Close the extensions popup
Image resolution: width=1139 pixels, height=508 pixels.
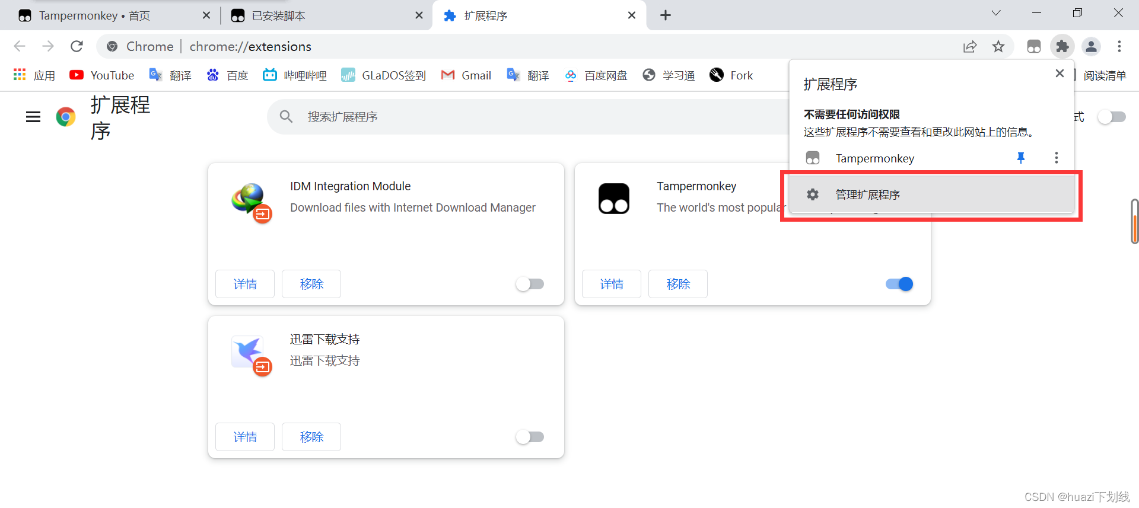click(1060, 74)
